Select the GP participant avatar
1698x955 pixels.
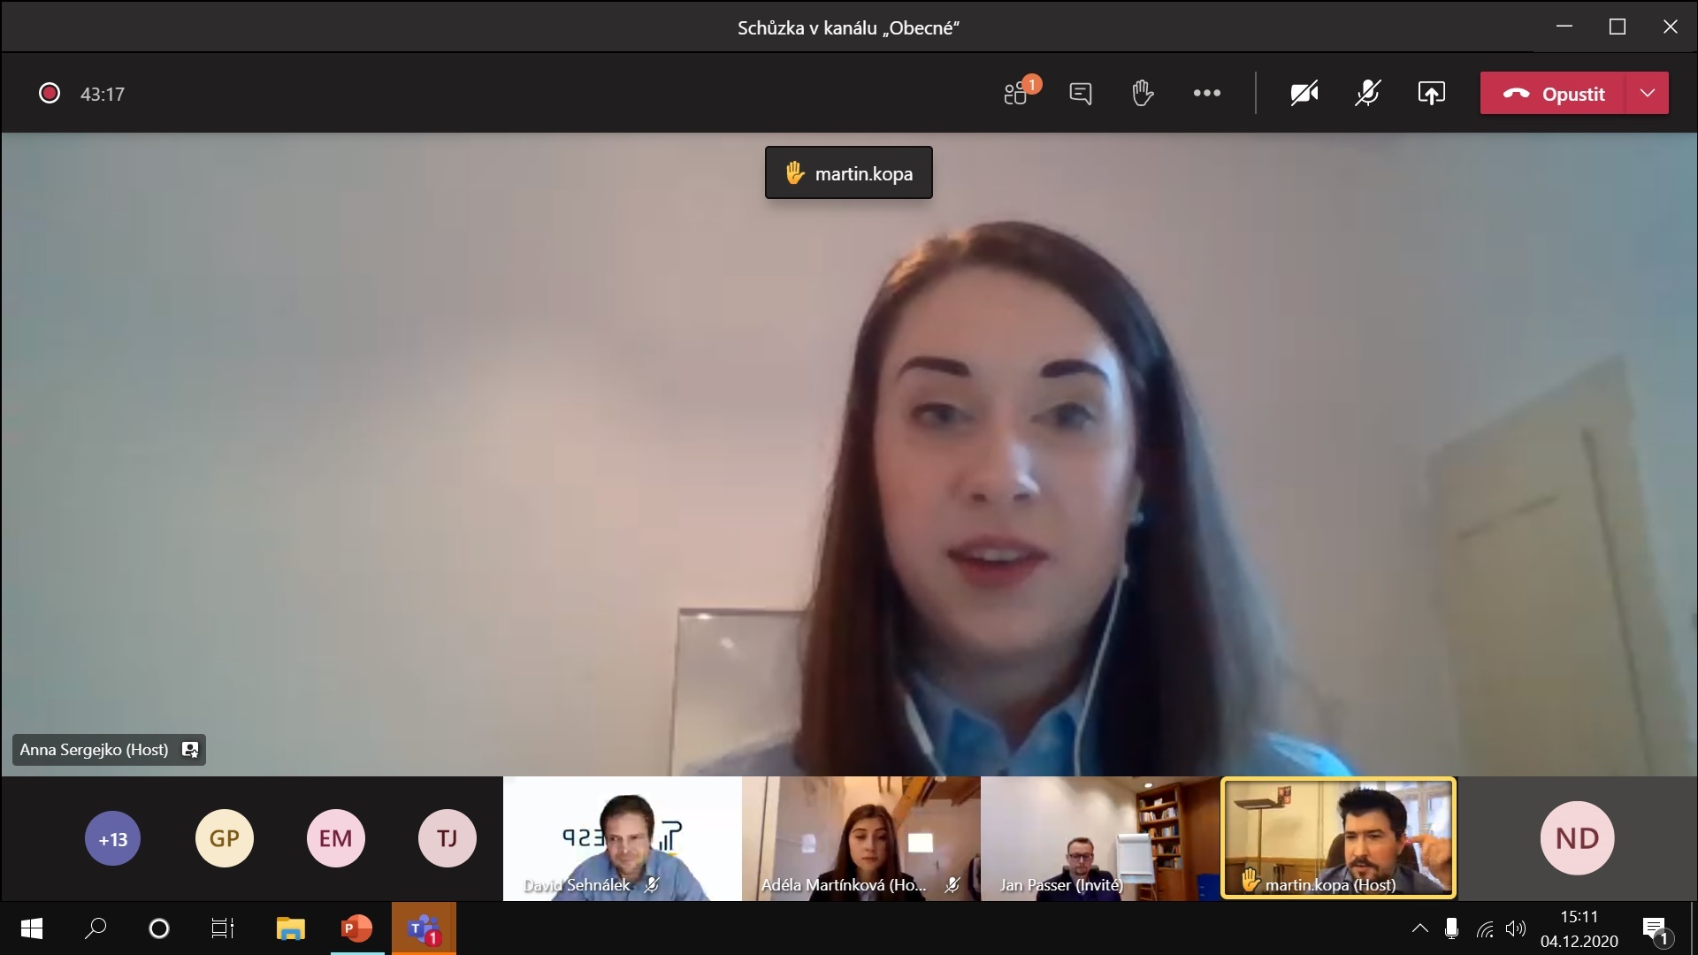(x=224, y=838)
